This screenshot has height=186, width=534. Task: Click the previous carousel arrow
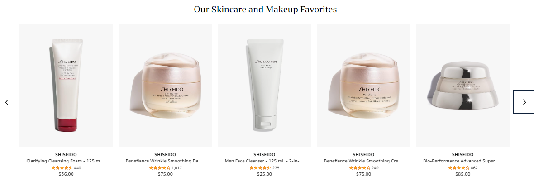click(x=7, y=102)
